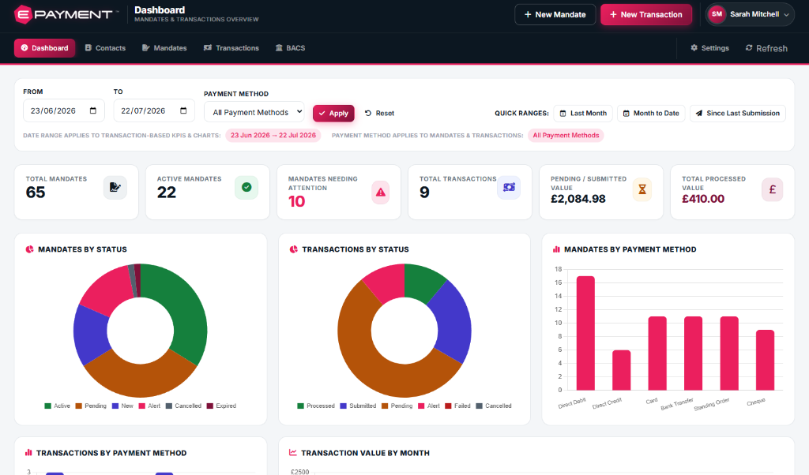Click the Transactions by Status pie icon
The image size is (809, 475).
(294, 249)
